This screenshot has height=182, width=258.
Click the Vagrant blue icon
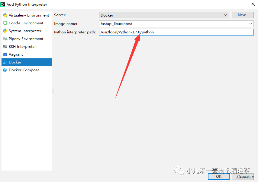pos(5,54)
